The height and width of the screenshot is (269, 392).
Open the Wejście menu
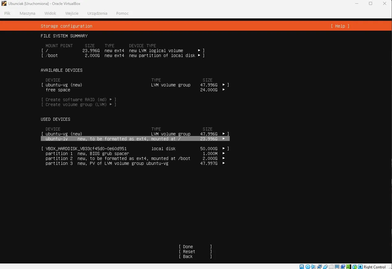(72, 13)
